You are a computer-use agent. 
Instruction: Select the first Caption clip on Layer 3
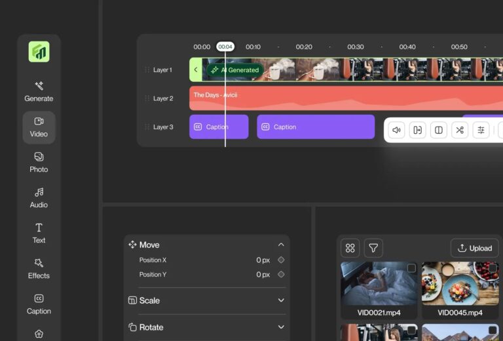click(219, 127)
